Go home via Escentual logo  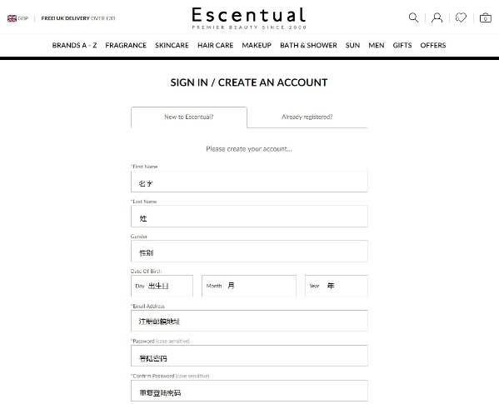(249, 18)
